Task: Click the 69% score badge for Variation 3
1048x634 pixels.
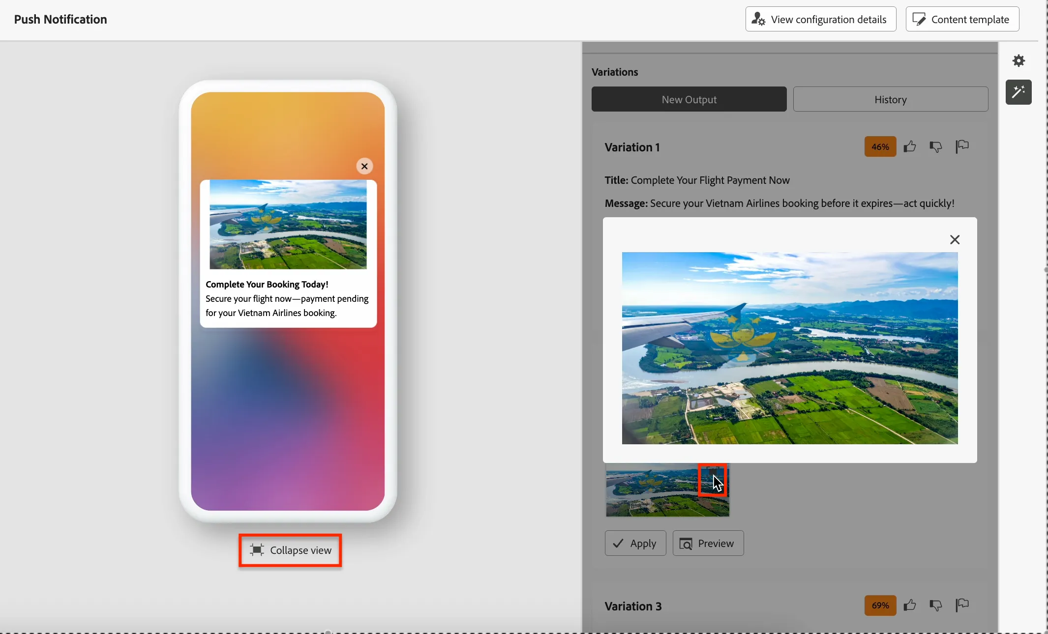Action: pyautogui.click(x=880, y=605)
